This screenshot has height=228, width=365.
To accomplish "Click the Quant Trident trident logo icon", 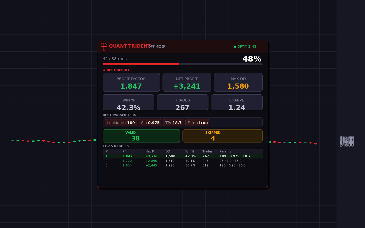I will pos(104,46).
